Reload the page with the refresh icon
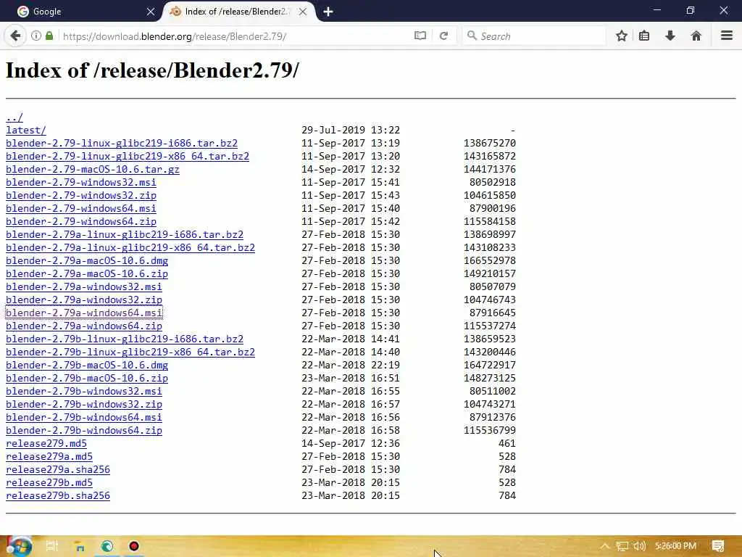The image size is (742, 557). click(x=444, y=36)
